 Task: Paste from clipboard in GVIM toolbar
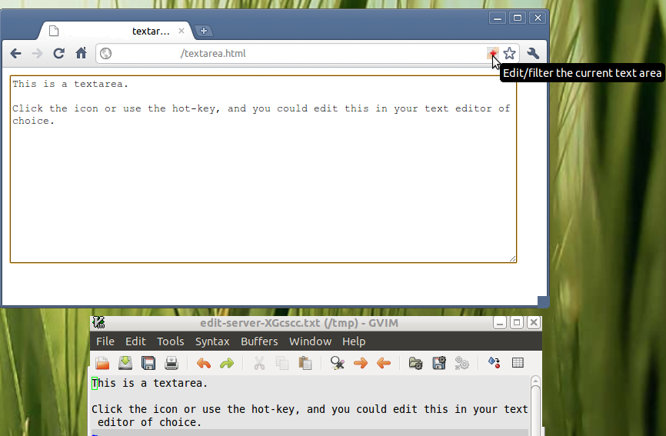click(305, 363)
